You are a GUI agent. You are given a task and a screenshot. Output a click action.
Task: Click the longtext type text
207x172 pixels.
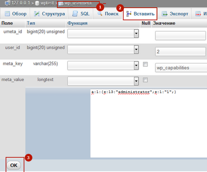click(x=45, y=79)
